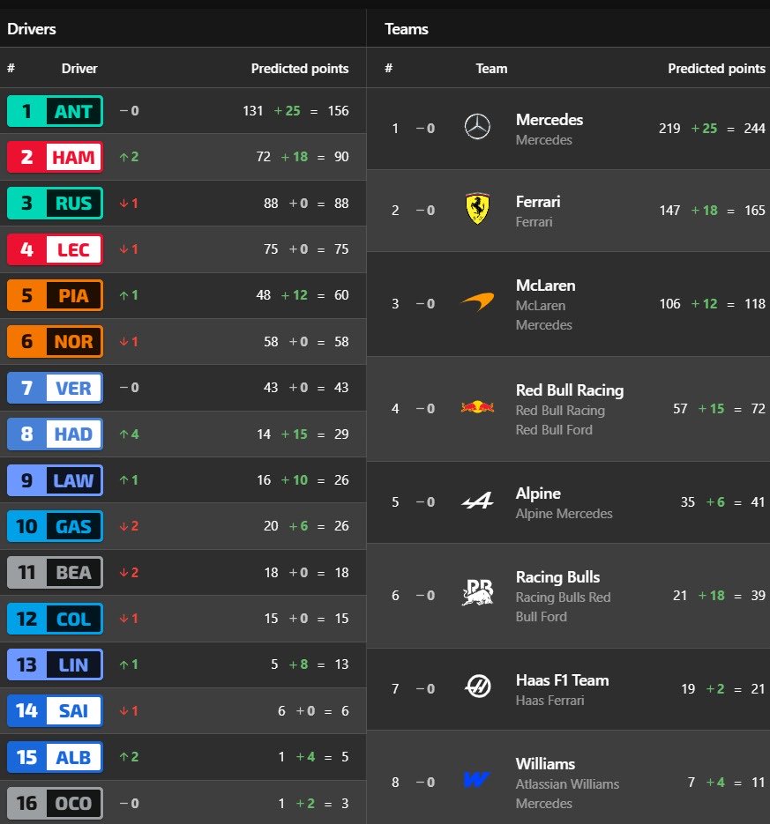Click the Williams team name
Viewport: 770px width, 824px height.
pyautogui.click(x=545, y=763)
